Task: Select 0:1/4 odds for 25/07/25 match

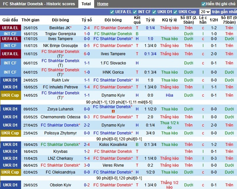Action: (150, 28)
